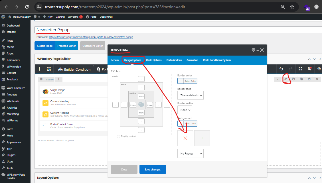Viewport: 322px width, 183px height.
Task: Open the No Repeat background dropdown
Action: [x=190, y=153]
